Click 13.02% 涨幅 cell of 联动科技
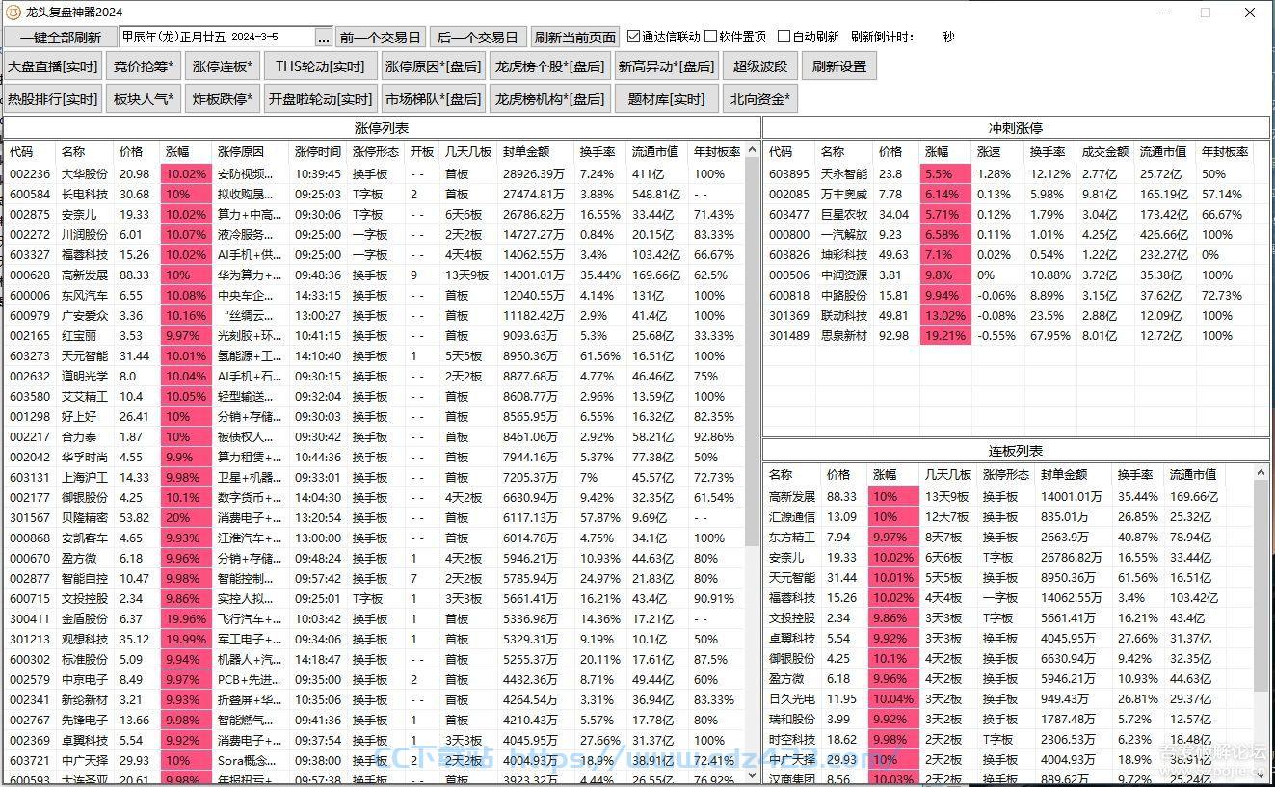Image resolution: width=1275 pixels, height=787 pixels. click(x=944, y=316)
